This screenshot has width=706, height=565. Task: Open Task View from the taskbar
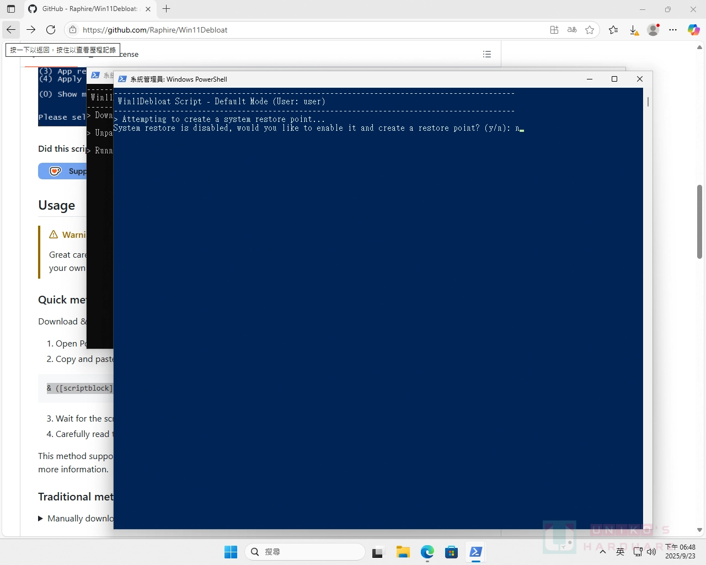378,552
